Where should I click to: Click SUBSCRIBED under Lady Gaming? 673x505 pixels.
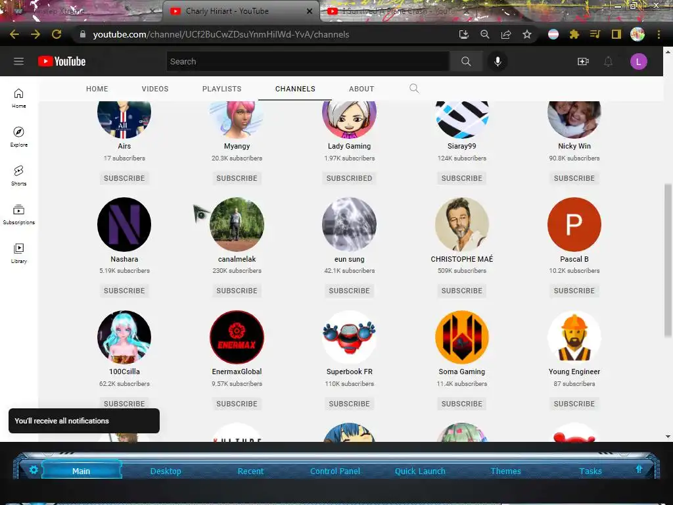pyautogui.click(x=350, y=178)
